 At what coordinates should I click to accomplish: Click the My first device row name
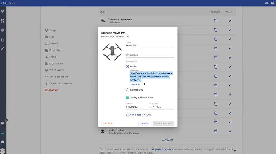(x=116, y=130)
